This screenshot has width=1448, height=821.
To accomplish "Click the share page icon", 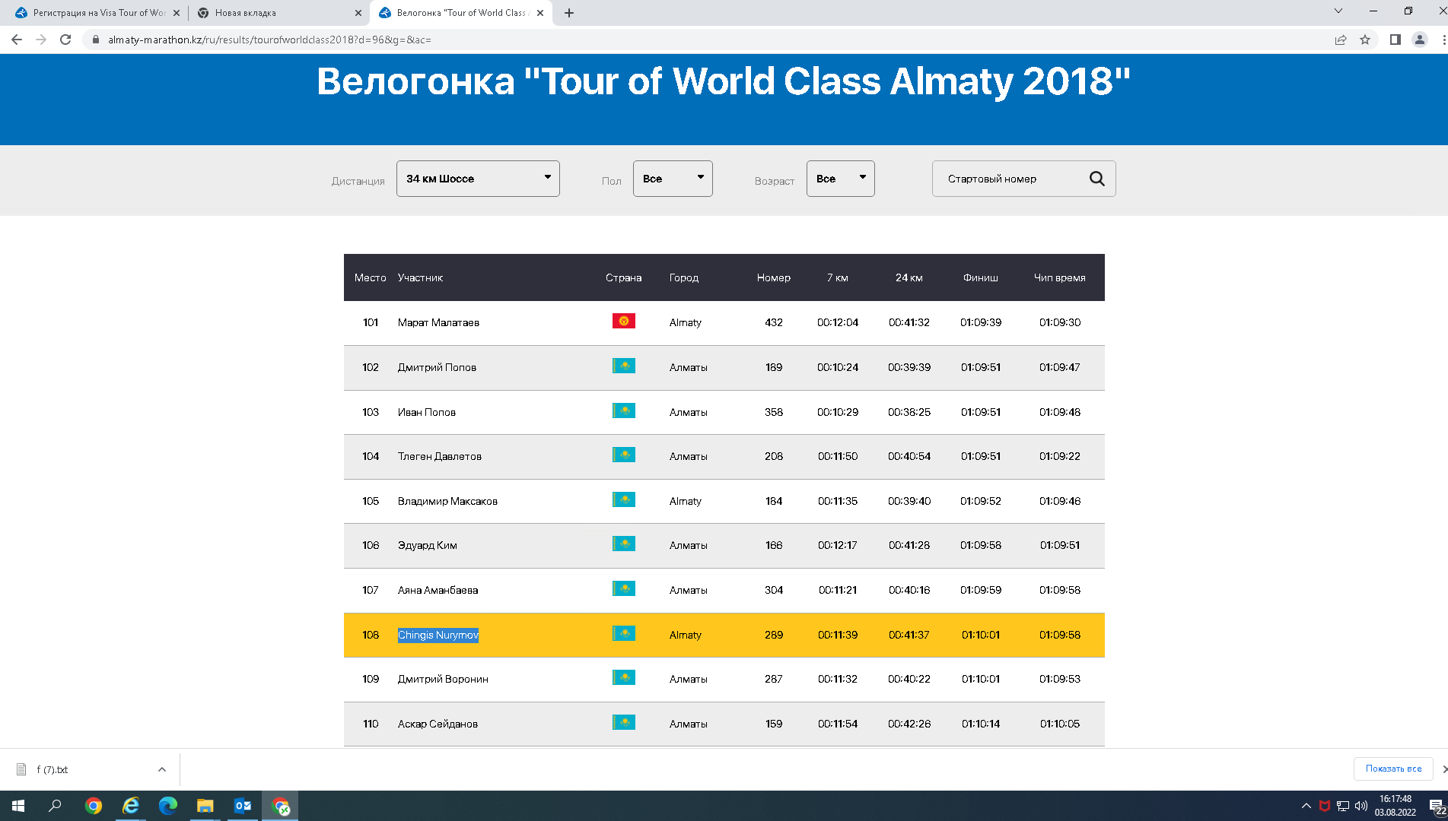I will tap(1341, 40).
